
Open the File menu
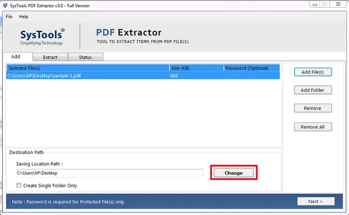[9, 17]
